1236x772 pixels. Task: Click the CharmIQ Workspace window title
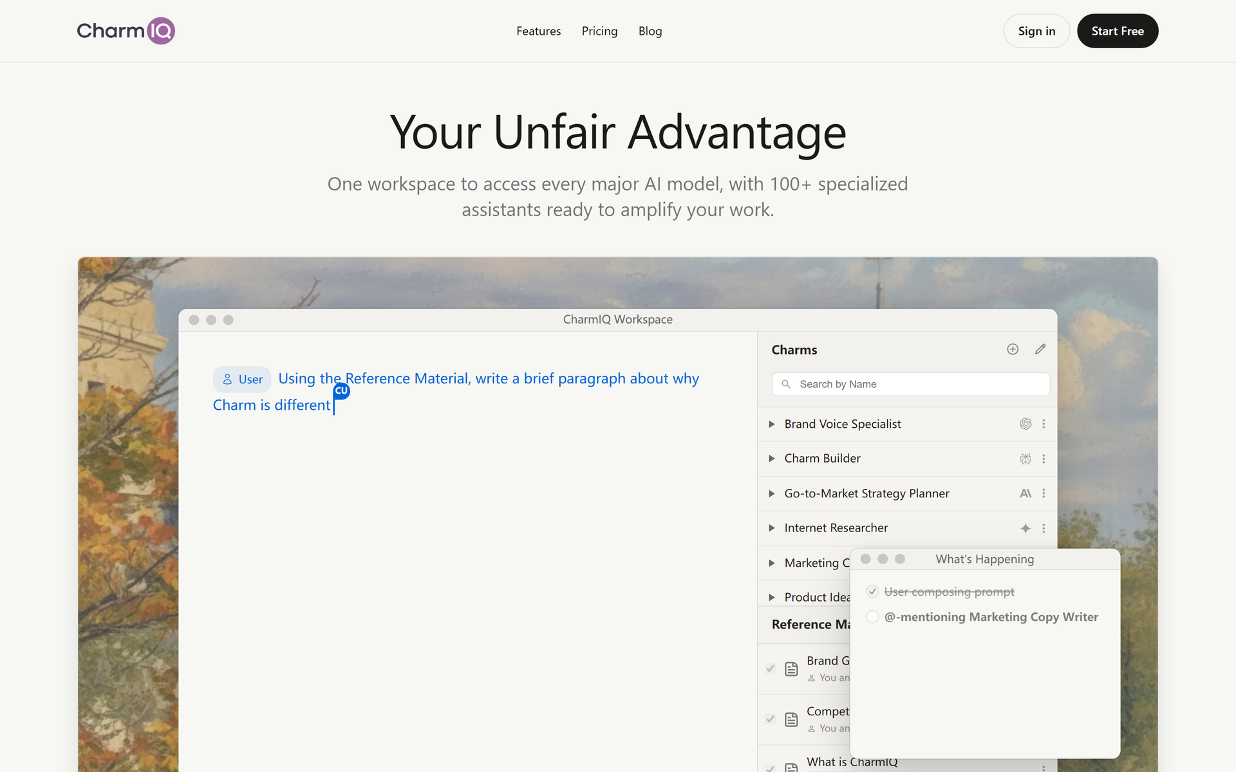[618, 320]
